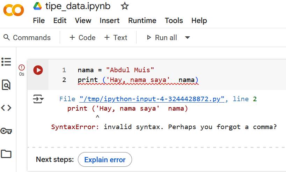The height and width of the screenshot is (172, 286).
Task: Open the Runtime menu
Action: click(x=142, y=20)
